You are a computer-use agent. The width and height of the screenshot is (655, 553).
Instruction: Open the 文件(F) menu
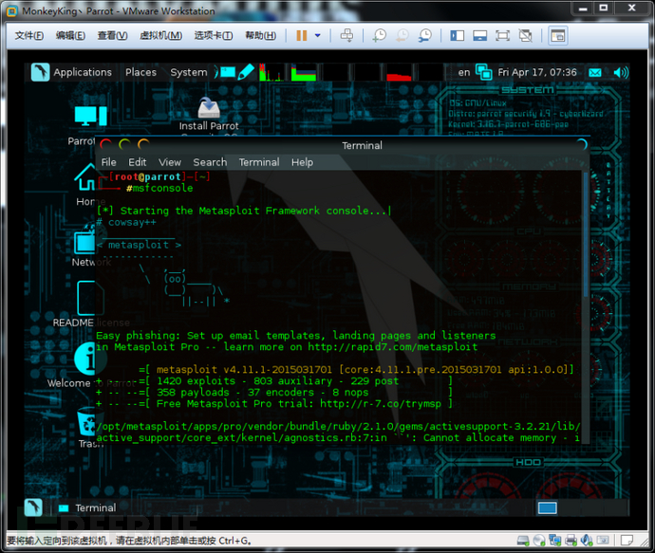pyautogui.click(x=28, y=35)
